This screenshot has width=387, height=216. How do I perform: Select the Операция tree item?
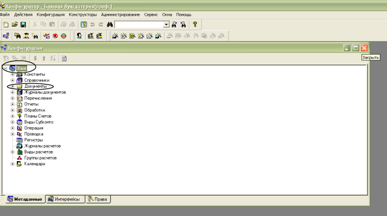(34, 128)
